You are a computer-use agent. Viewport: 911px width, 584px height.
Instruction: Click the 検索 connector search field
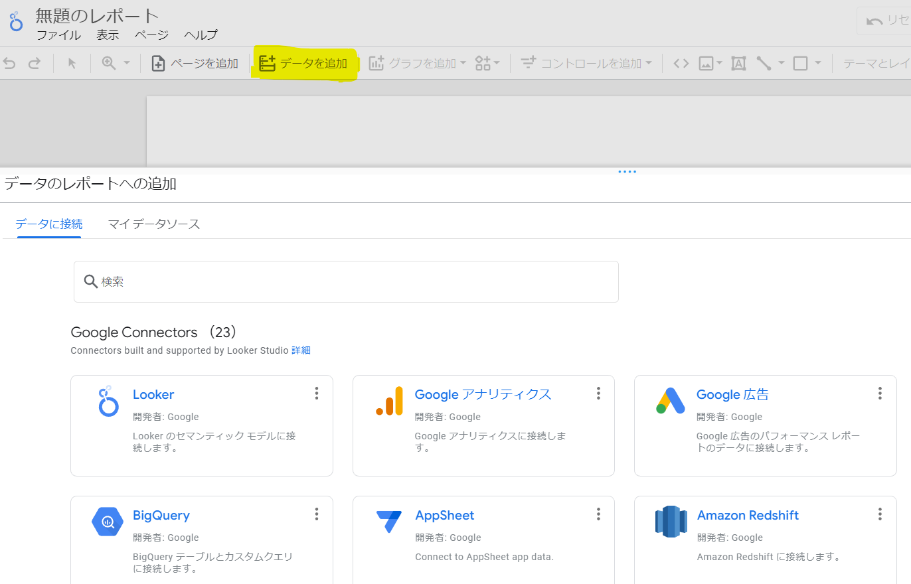click(346, 281)
